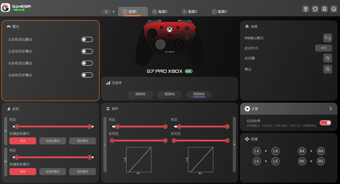Click the green battery indicator icon
This screenshot has height=184, width=340.
[189, 71]
